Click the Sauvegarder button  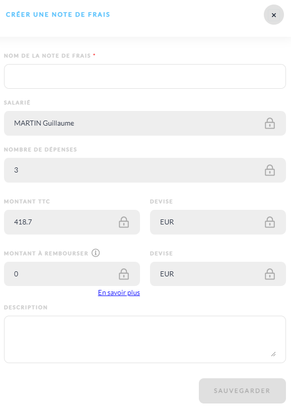242,391
